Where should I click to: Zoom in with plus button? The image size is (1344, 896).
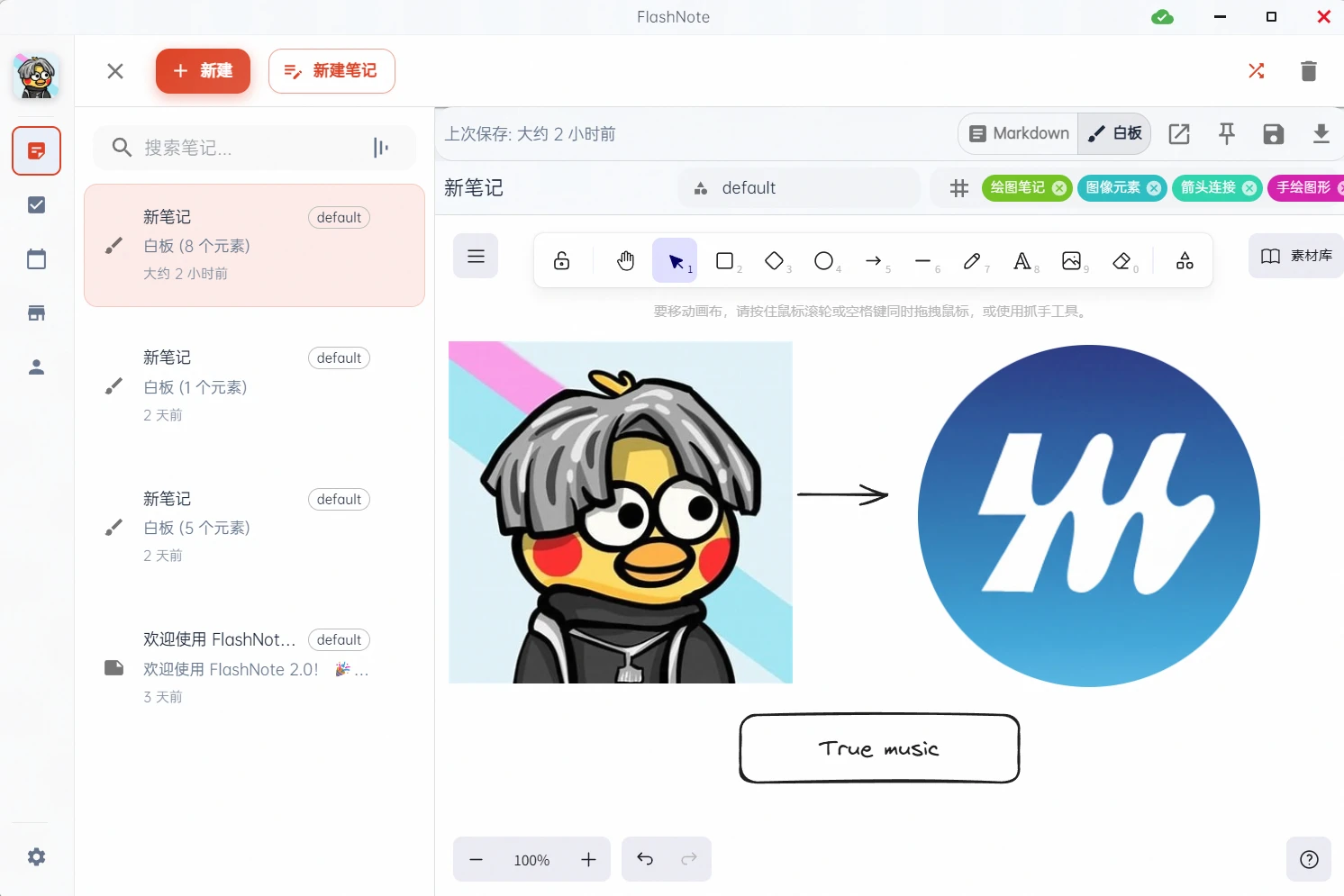pos(588,860)
